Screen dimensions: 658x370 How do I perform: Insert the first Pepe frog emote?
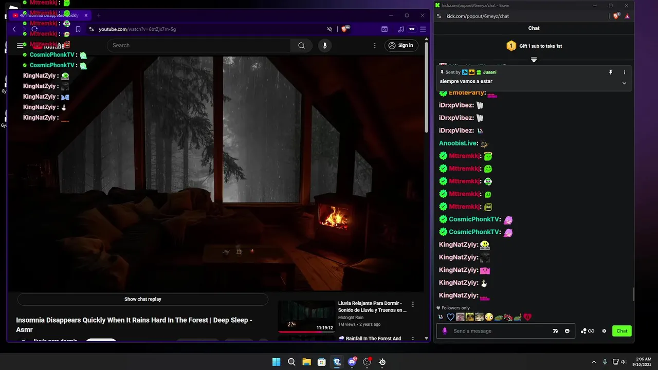point(499,317)
